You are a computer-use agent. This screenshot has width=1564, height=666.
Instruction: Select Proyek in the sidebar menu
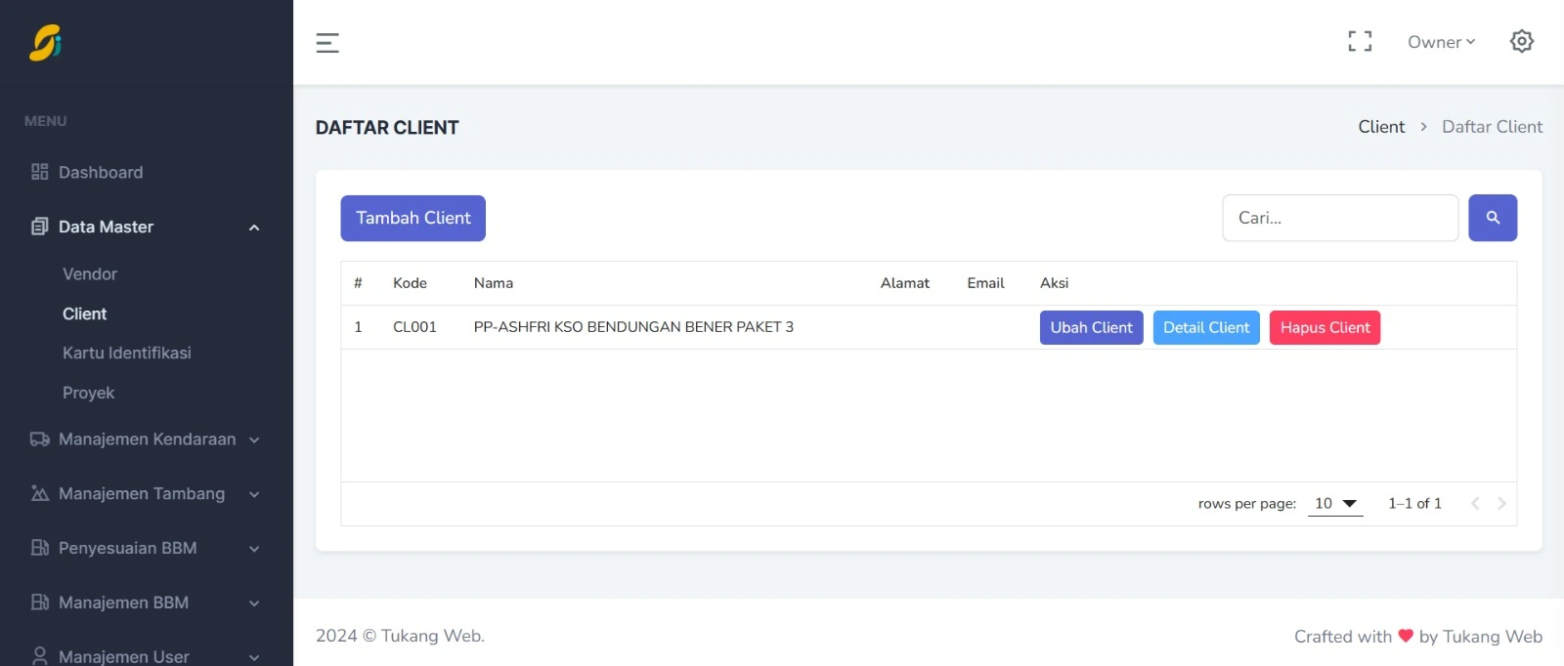[89, 393]
